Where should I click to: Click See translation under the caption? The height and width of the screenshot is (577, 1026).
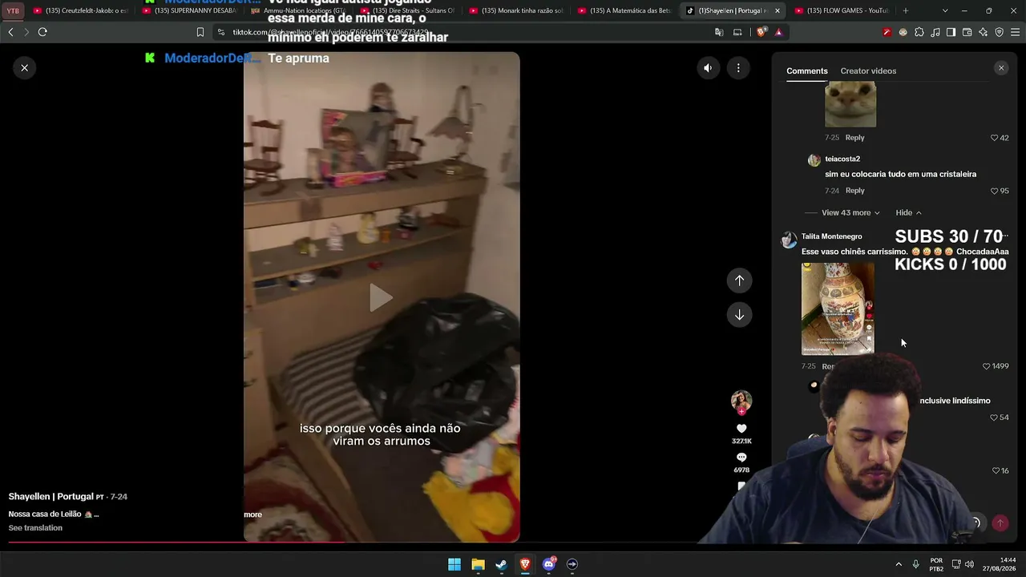[x=35, y=528]
